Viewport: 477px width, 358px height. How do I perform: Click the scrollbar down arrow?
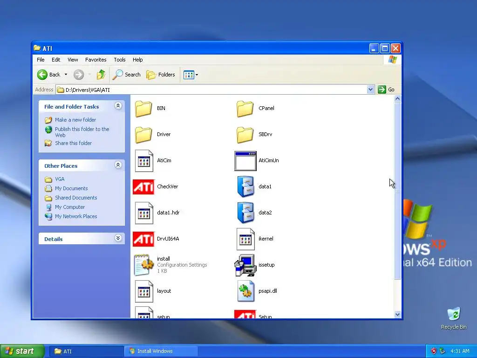(397, 315)
